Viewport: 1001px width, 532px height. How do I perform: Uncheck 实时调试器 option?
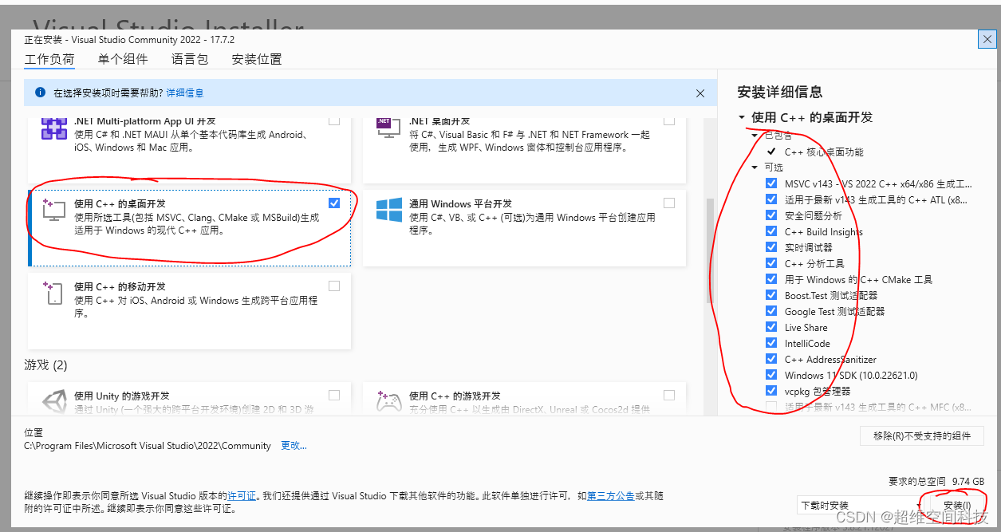coord(771,247)
